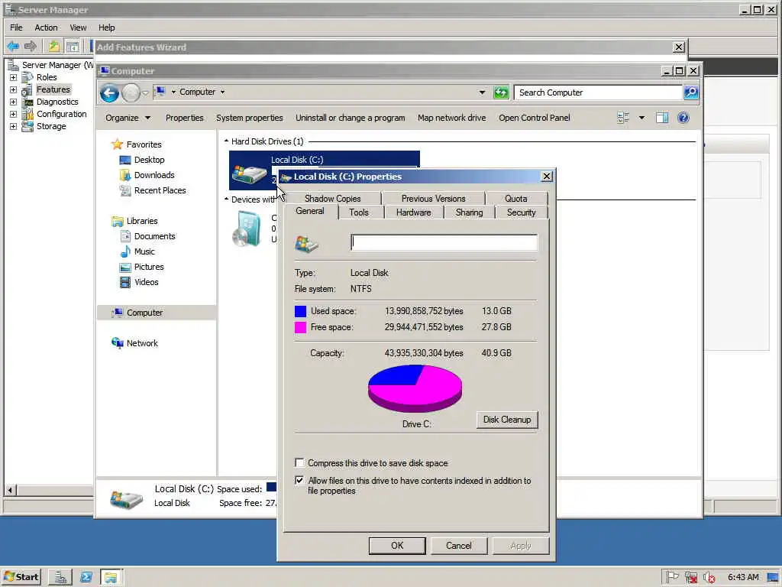Open the view options dropdown arrow
This screenshot has width=782, height=587.
(x=641, y=118)
